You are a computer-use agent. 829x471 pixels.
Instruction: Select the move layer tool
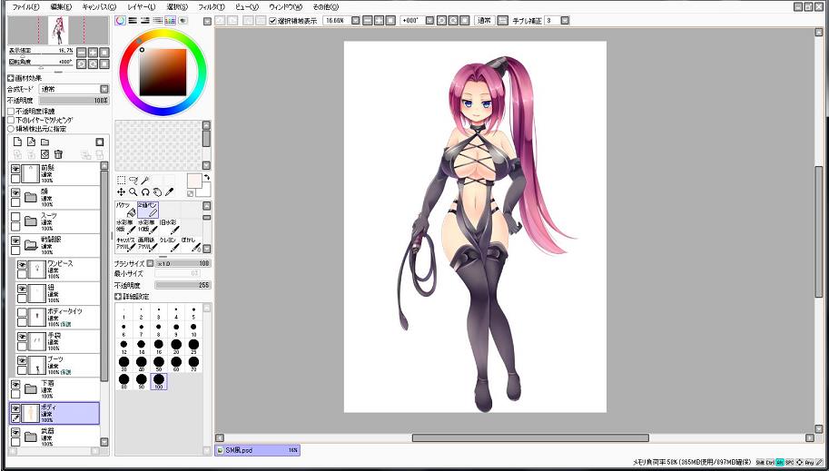click(x=121, y=192)
